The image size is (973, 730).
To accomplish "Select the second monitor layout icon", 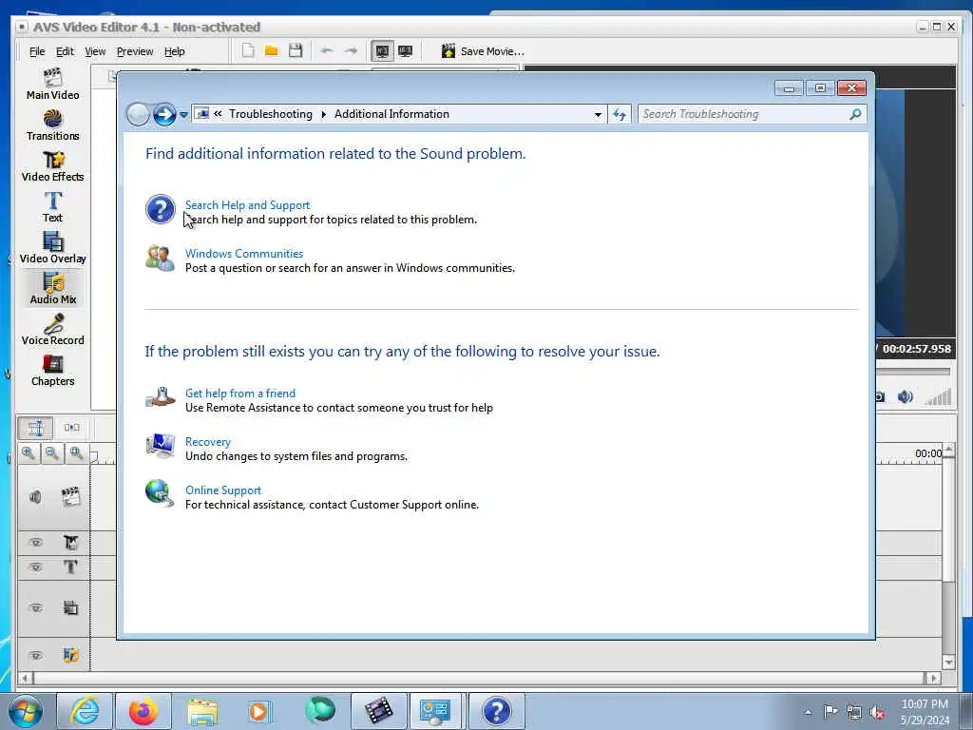I will tap(405, 51).
